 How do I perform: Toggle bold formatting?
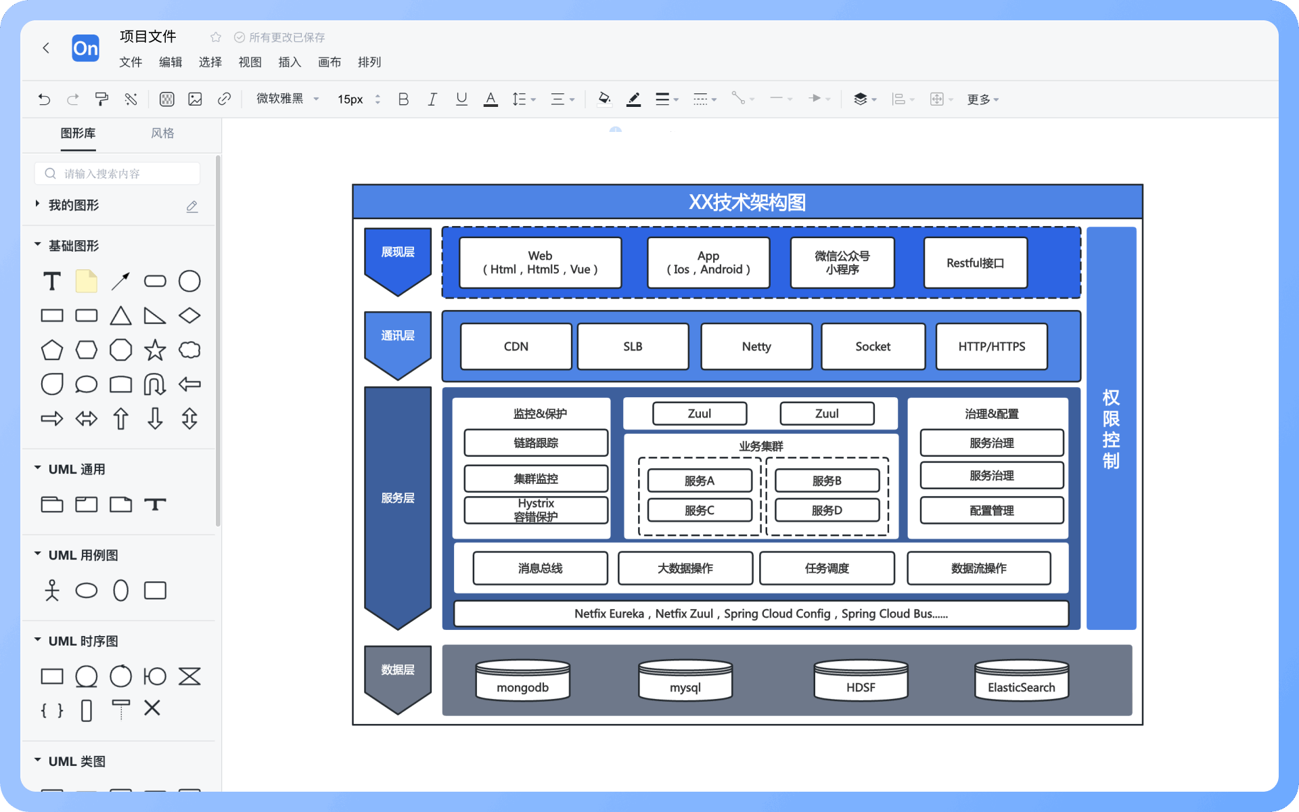[x=403, y=99]
